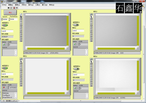Open the Tools menu

(x=38, y=5)
